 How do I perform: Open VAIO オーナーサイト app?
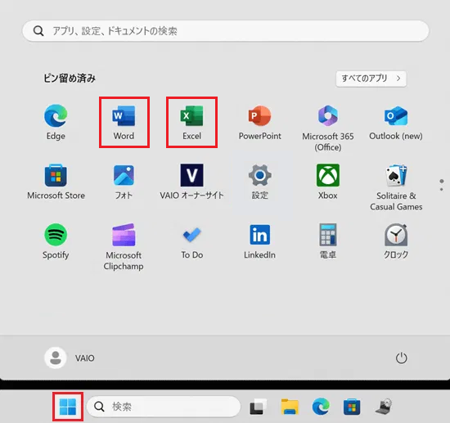point(191,182)
